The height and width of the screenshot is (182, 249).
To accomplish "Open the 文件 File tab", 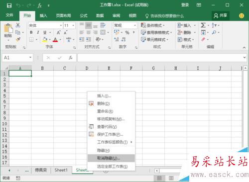I will click(9, 15).
